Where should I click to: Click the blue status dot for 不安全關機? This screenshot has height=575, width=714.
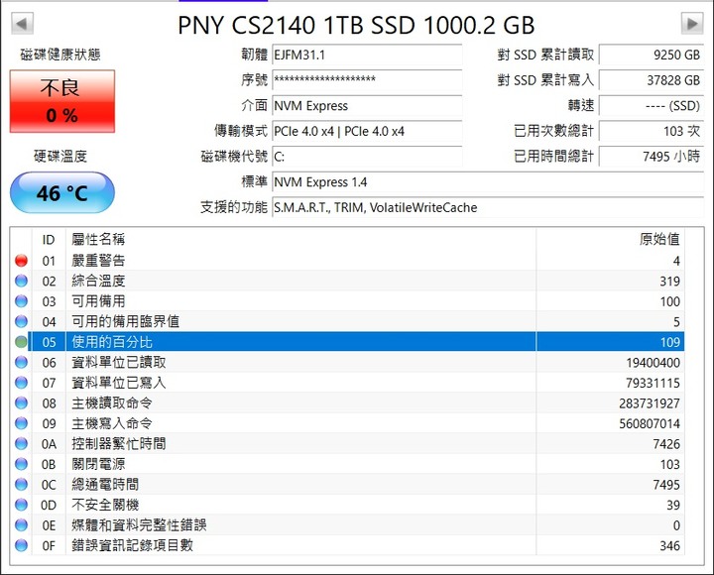[22, 505]
